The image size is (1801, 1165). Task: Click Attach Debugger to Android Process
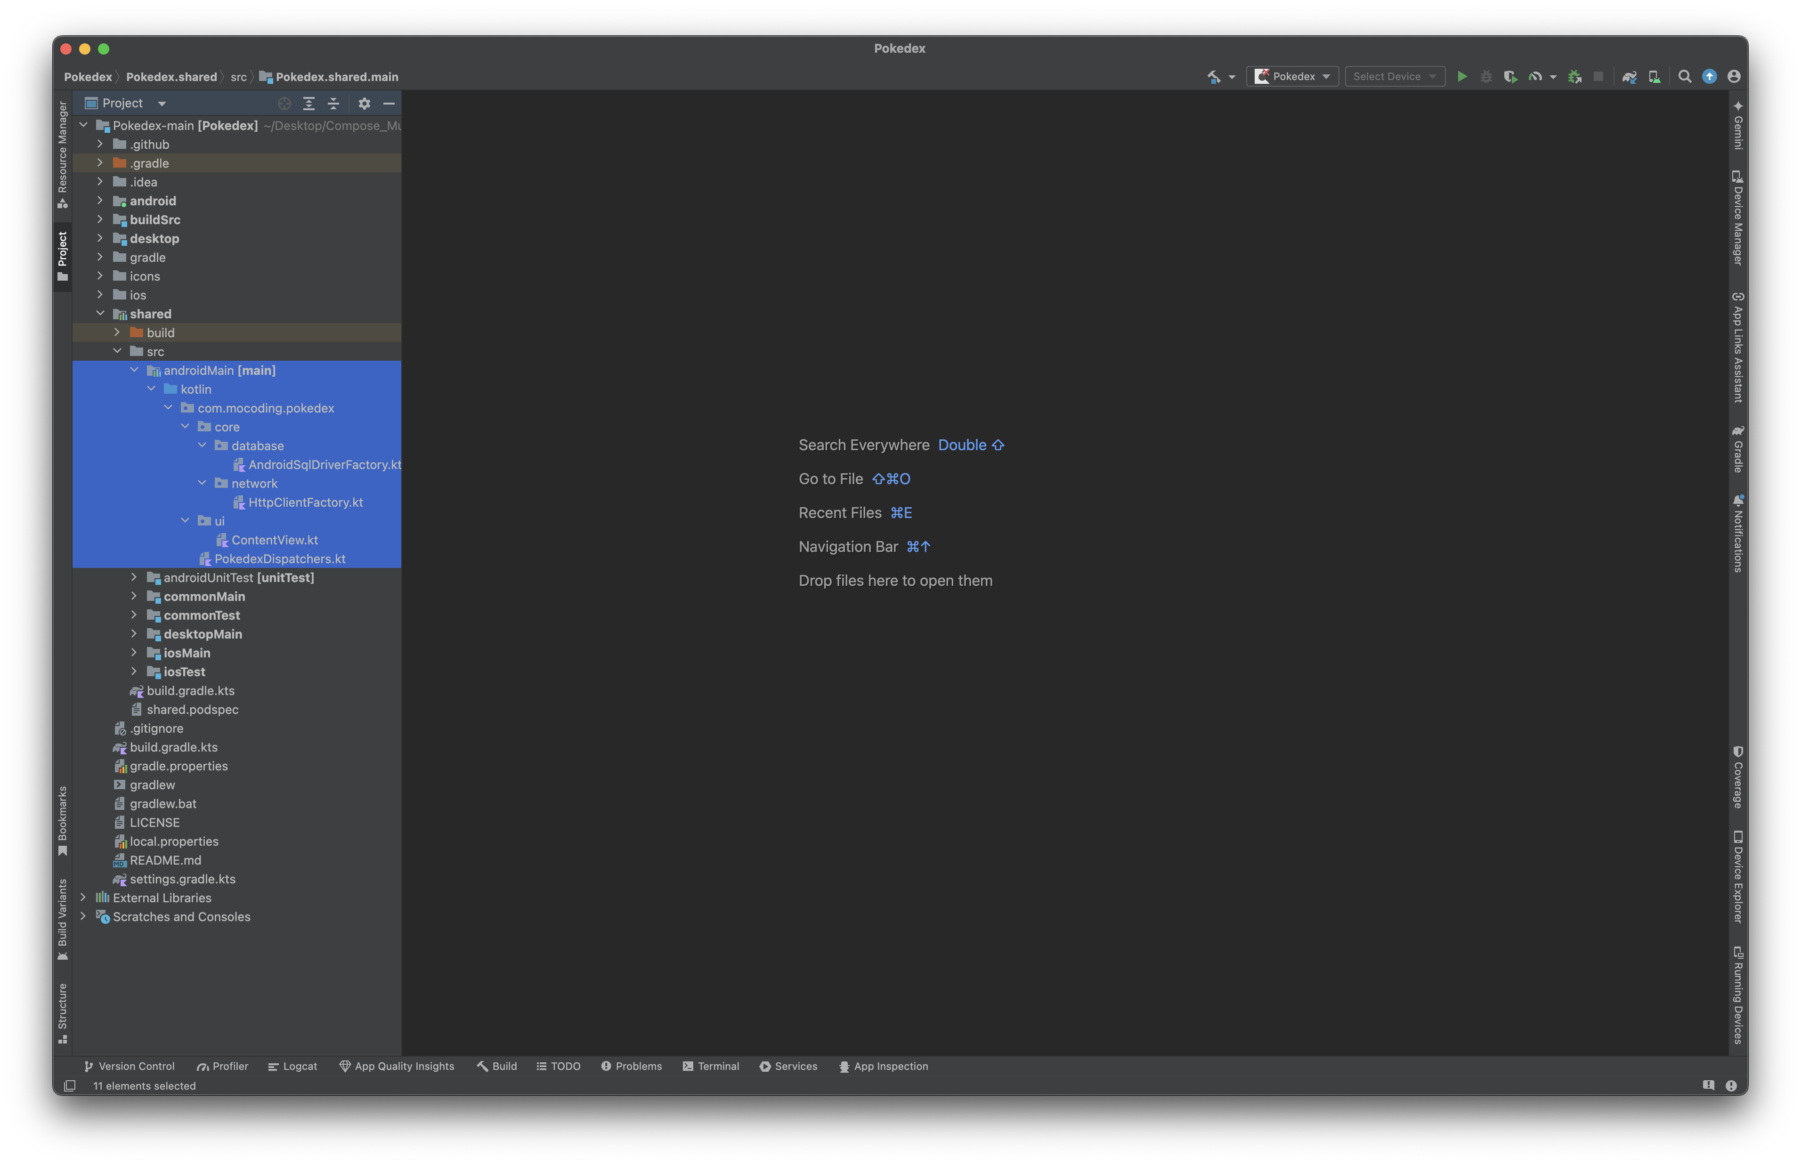1574,76
